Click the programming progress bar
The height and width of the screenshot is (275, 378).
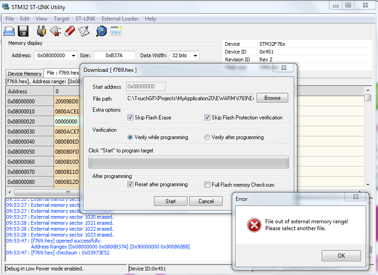tap(189, 162)
